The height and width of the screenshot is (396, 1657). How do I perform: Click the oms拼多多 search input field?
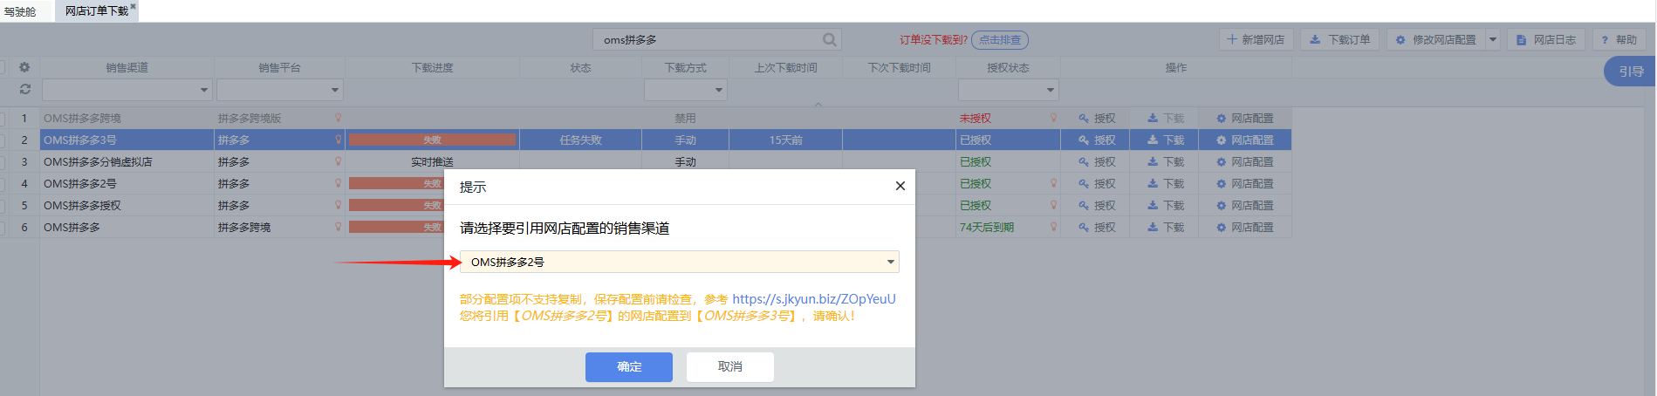707,40
